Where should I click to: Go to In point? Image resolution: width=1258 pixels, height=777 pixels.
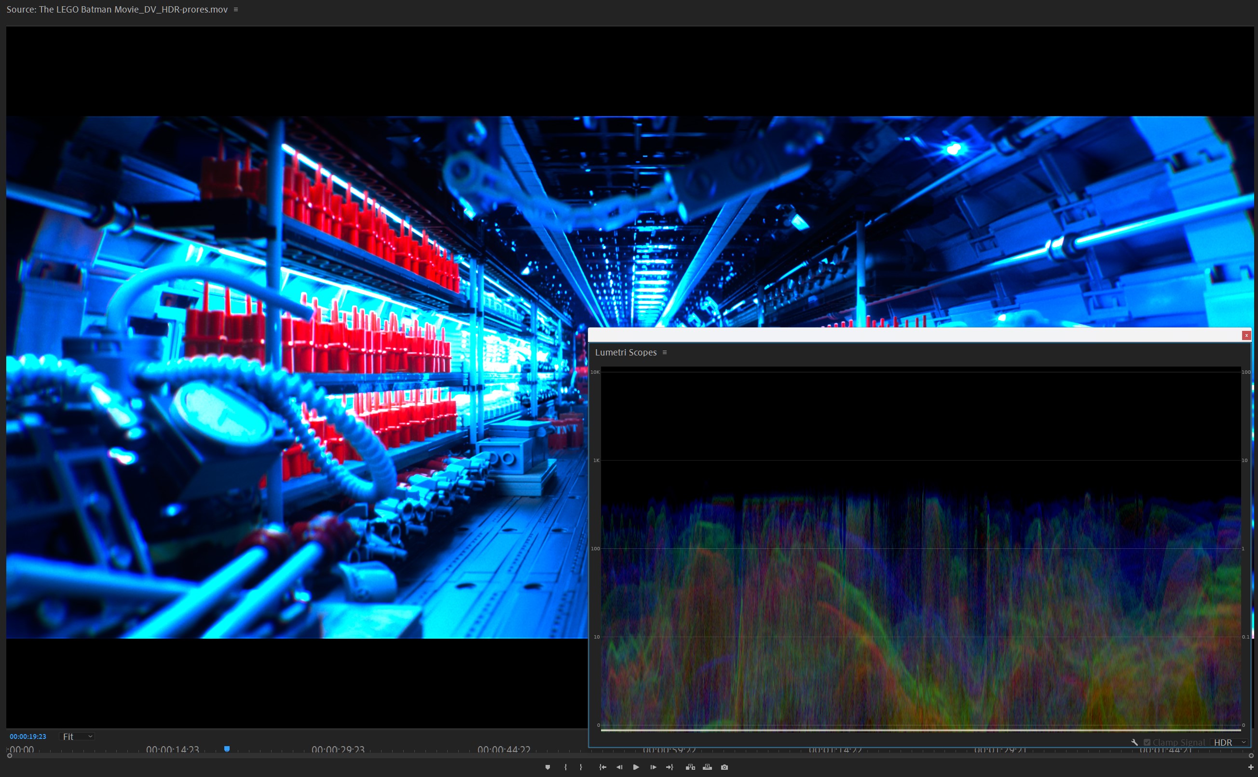pyautogui.click(x=603, y=767)
